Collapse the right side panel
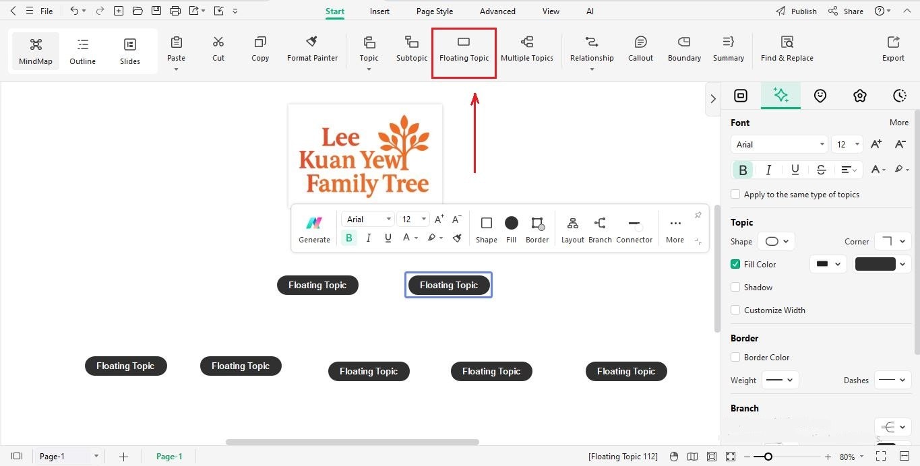Viewport: 920px width, 466px height. tap(713, 98)
